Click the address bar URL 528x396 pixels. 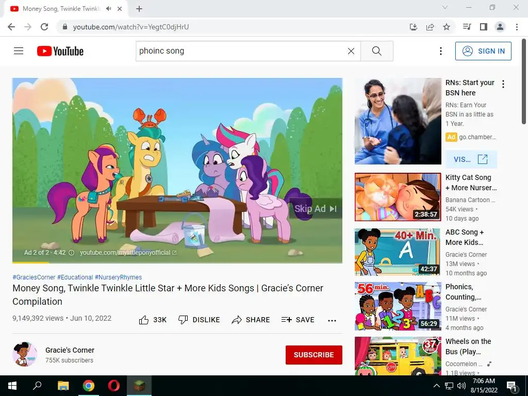pos(131,27)
